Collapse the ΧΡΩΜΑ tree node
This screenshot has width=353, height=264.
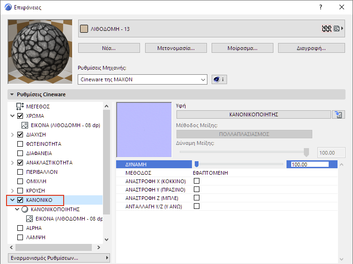tap(12, 116)
